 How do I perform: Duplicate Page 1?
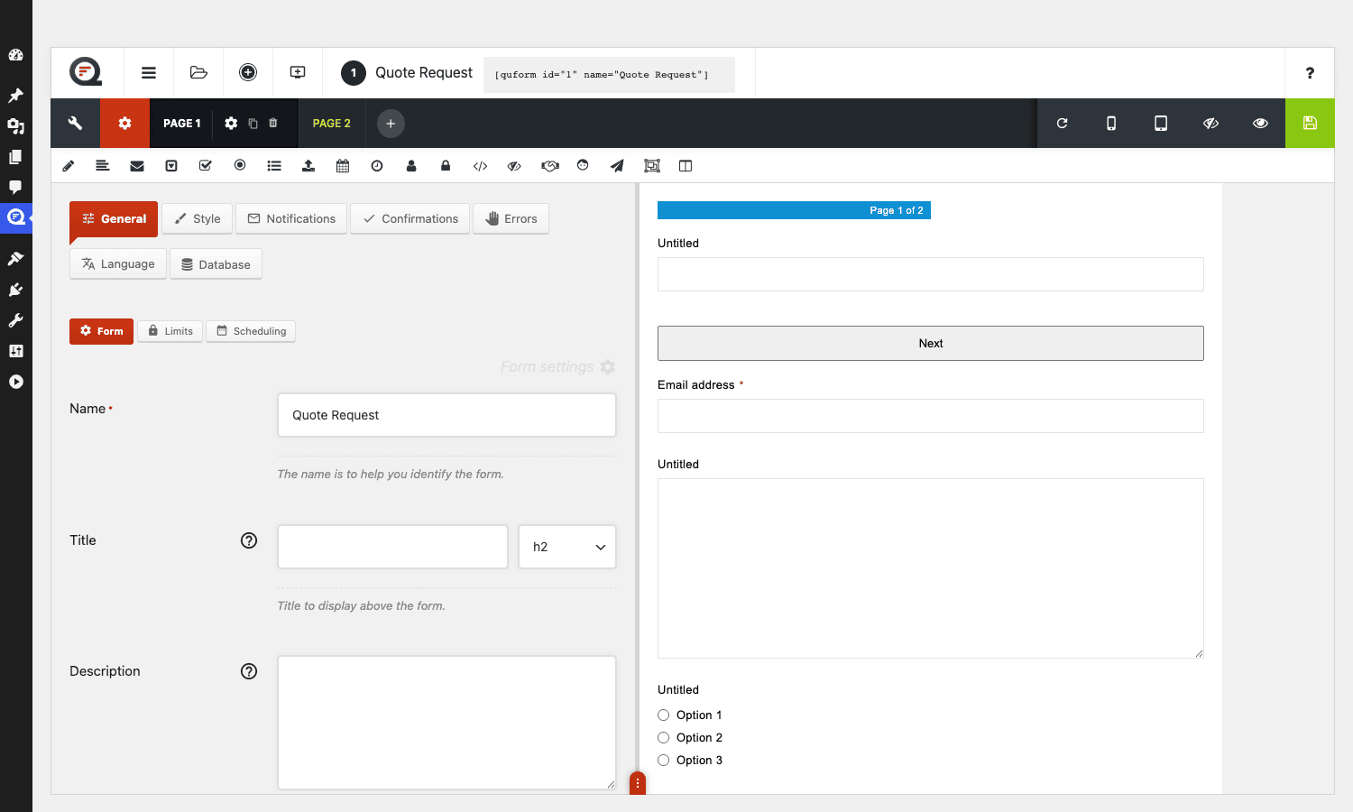point(253,124)
